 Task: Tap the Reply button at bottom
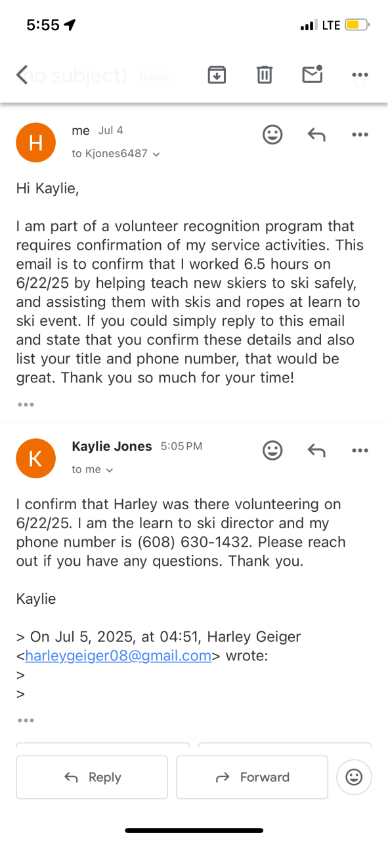click(93, 777)
